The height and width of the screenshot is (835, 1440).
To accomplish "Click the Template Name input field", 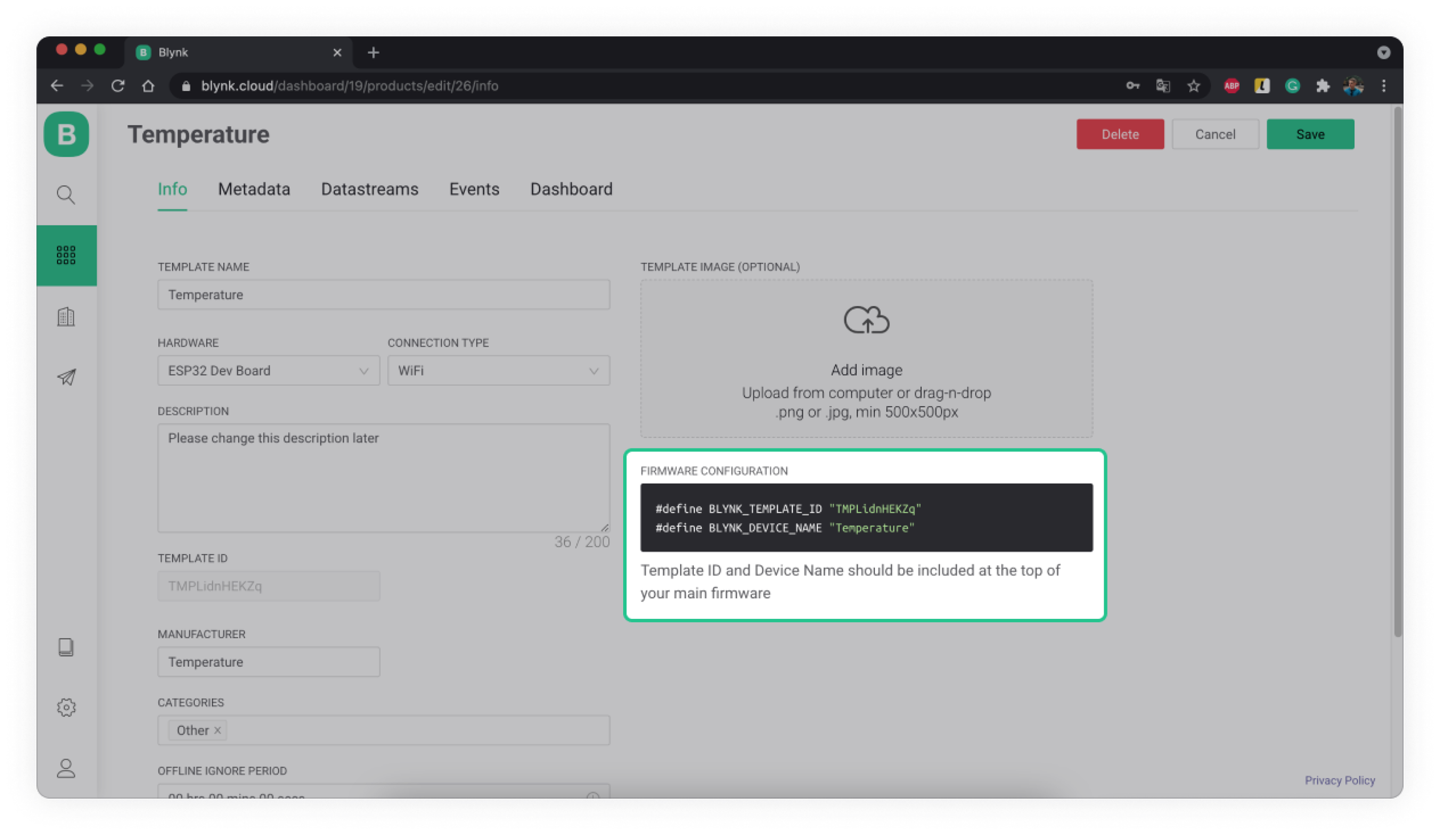I will click(383, 295).
